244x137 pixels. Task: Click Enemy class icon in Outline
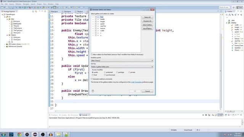click(x=229, y=23)
